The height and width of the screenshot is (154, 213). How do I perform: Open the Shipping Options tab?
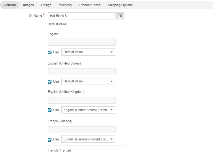tap(120, 5)
